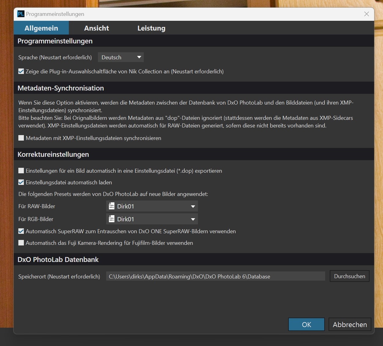The image size is (383, 346).
Task: Enable automatic *.dop settings file export
Action: [x=21, y=171]
